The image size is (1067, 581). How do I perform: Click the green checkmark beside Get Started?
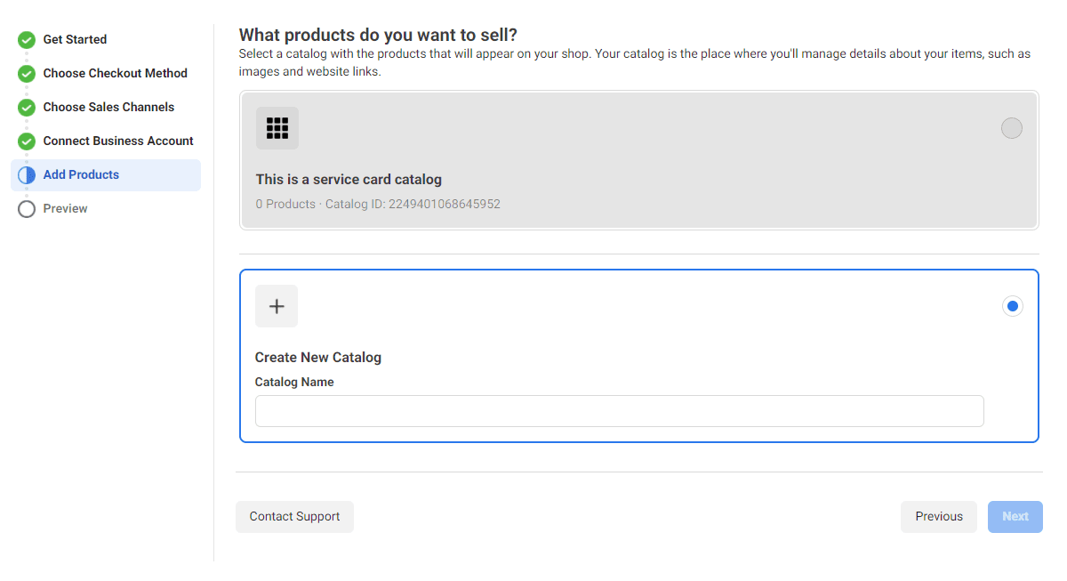click(27, 40)
